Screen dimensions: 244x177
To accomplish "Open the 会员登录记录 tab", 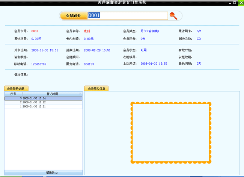I will (16, 89).
